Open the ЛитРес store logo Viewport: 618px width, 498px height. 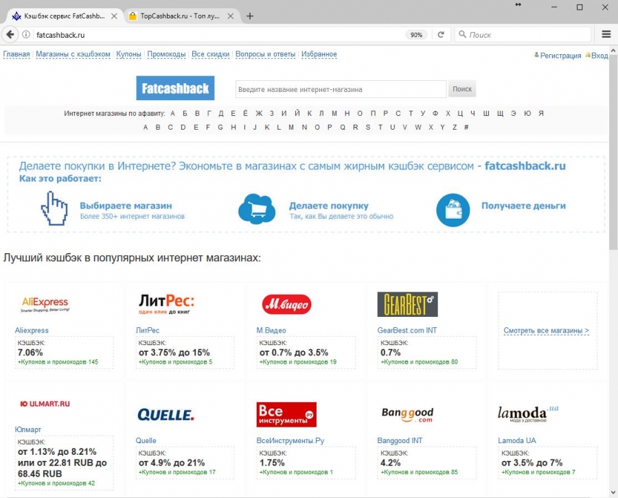(x=166, y=304)
